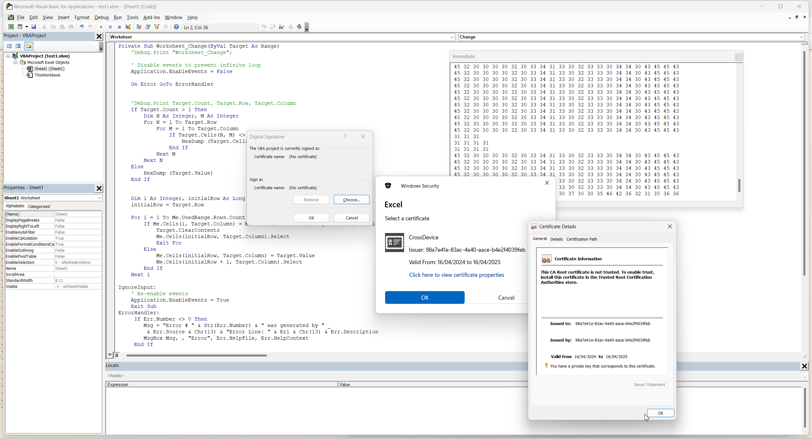Open the Change procedure dropdown
812x439 pixels.
(802, 37)
